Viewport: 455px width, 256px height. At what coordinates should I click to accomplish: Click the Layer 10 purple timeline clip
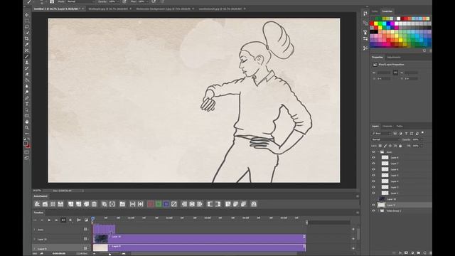click(199, 239)
